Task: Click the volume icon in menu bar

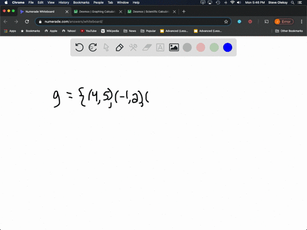Action: (x=239, y=3)
